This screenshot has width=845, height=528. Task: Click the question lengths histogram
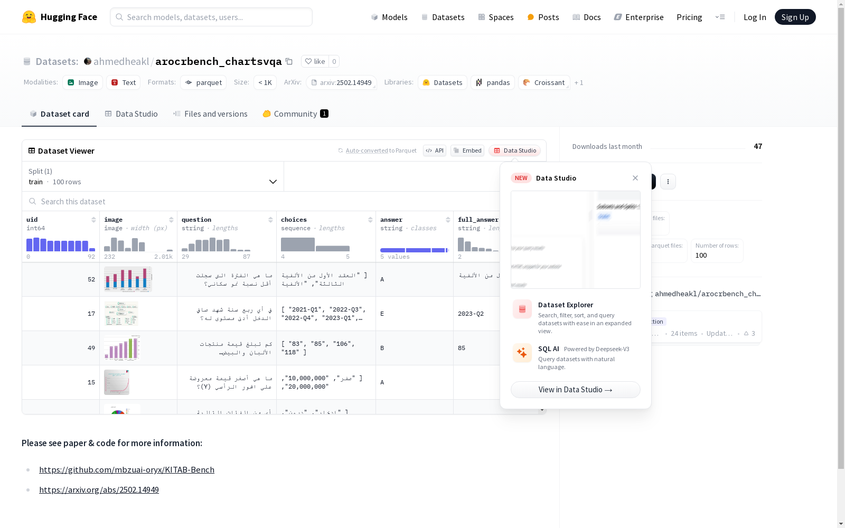216,244
